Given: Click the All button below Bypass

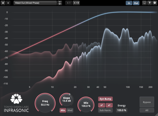Looking at the screenshot, I should [147, 110].
